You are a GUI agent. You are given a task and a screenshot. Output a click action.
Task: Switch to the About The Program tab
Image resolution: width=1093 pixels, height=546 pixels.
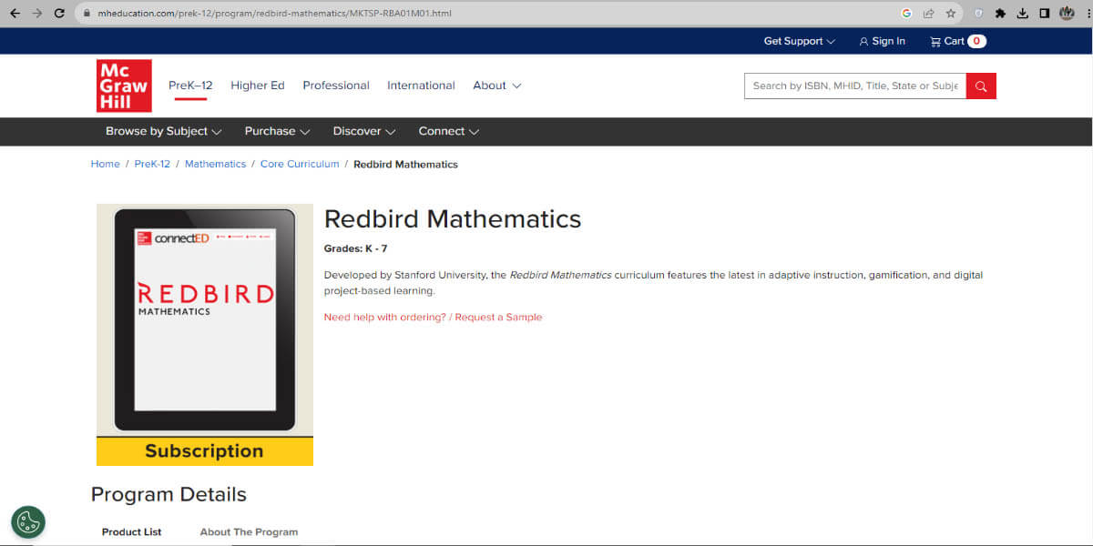[x=249, y=531]
